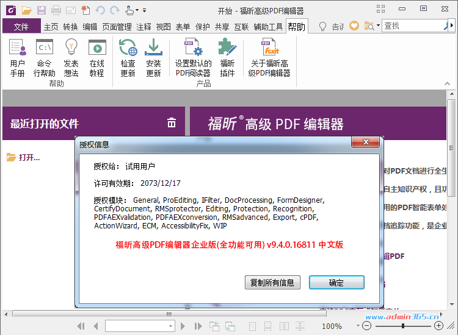Select continuous facing view mode
Viewport: 458px width, 335px height.
[x=300, y=326]
